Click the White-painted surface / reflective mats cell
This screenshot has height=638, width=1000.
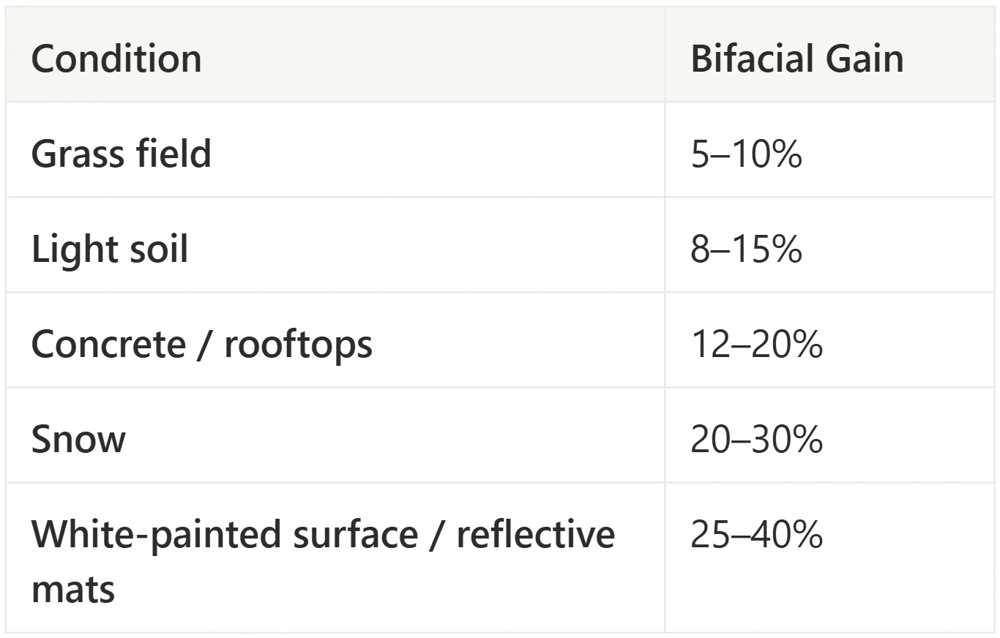(335, 558)
